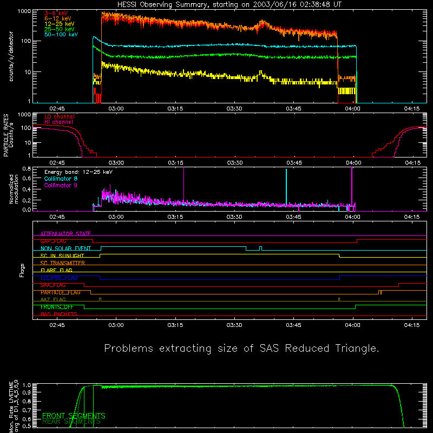Click the PARTICLE_FLAG pulse near 04:07
Image resolution: width=433 pixels, height=433 pixels.
[x=380, y=292]
